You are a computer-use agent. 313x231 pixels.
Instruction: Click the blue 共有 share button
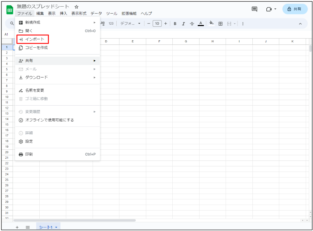(295, 9)
